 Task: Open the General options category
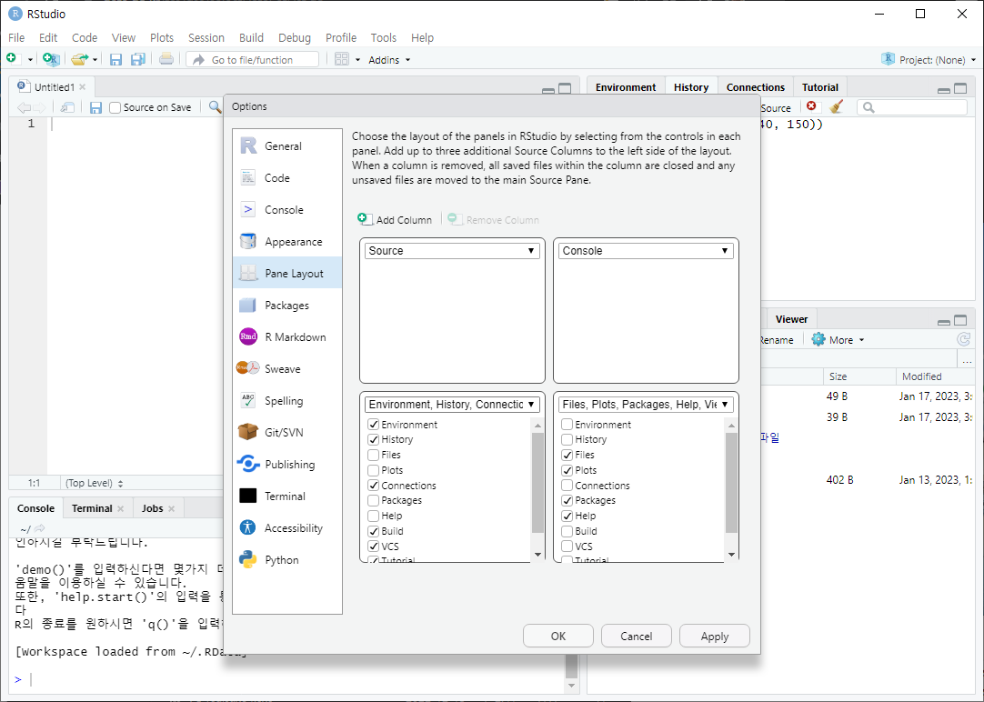[286, 146]
